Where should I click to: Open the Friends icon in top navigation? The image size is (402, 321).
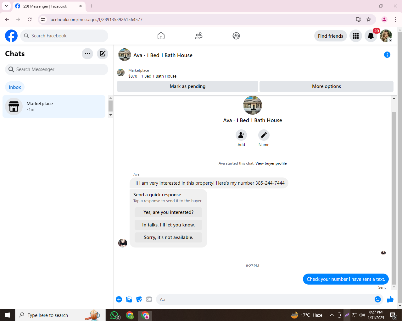tap(199, 36)
